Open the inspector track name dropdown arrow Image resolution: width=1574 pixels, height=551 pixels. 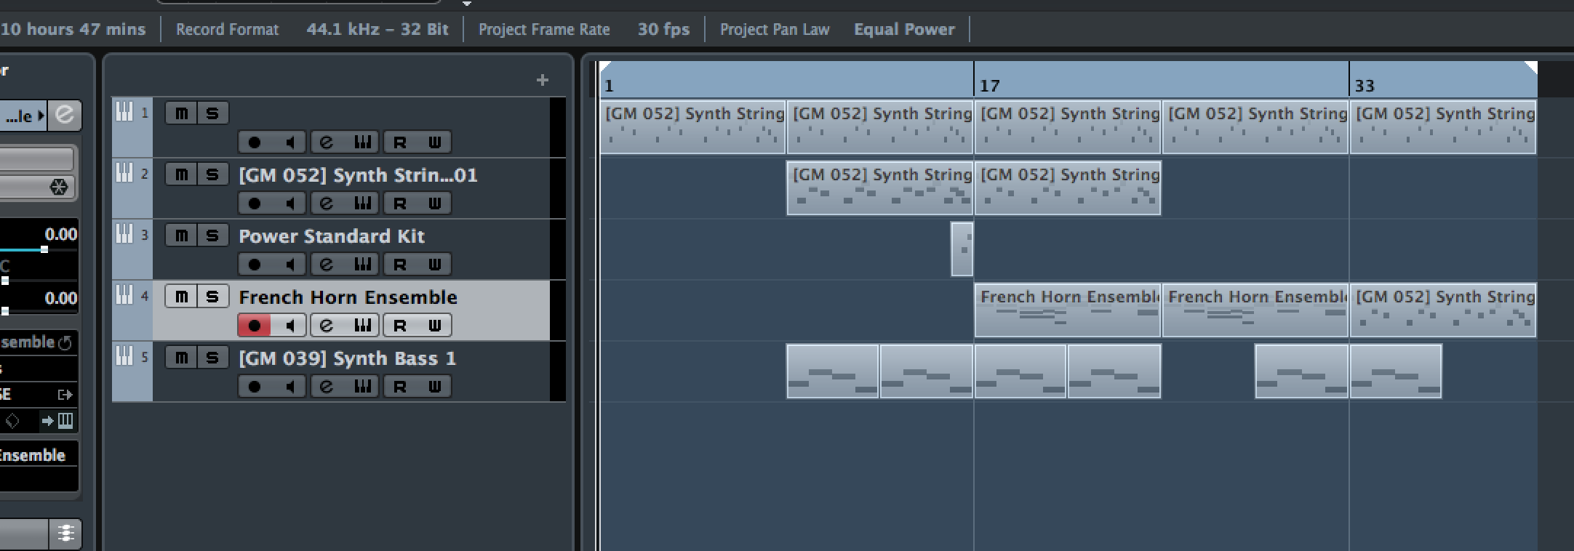point(41,116)
